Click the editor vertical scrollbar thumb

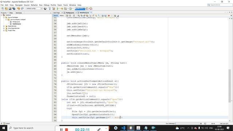click(x=230, y=86)
